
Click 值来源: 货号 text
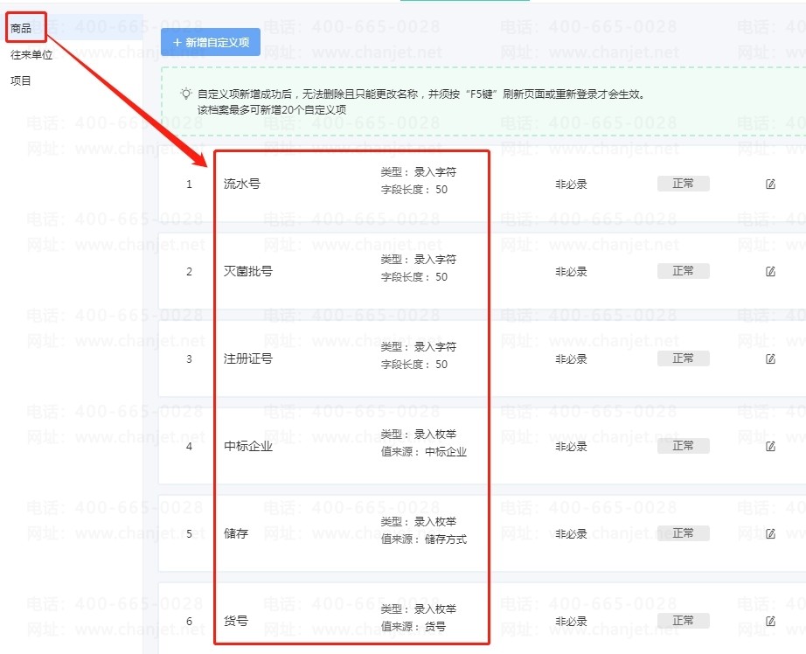413,626
